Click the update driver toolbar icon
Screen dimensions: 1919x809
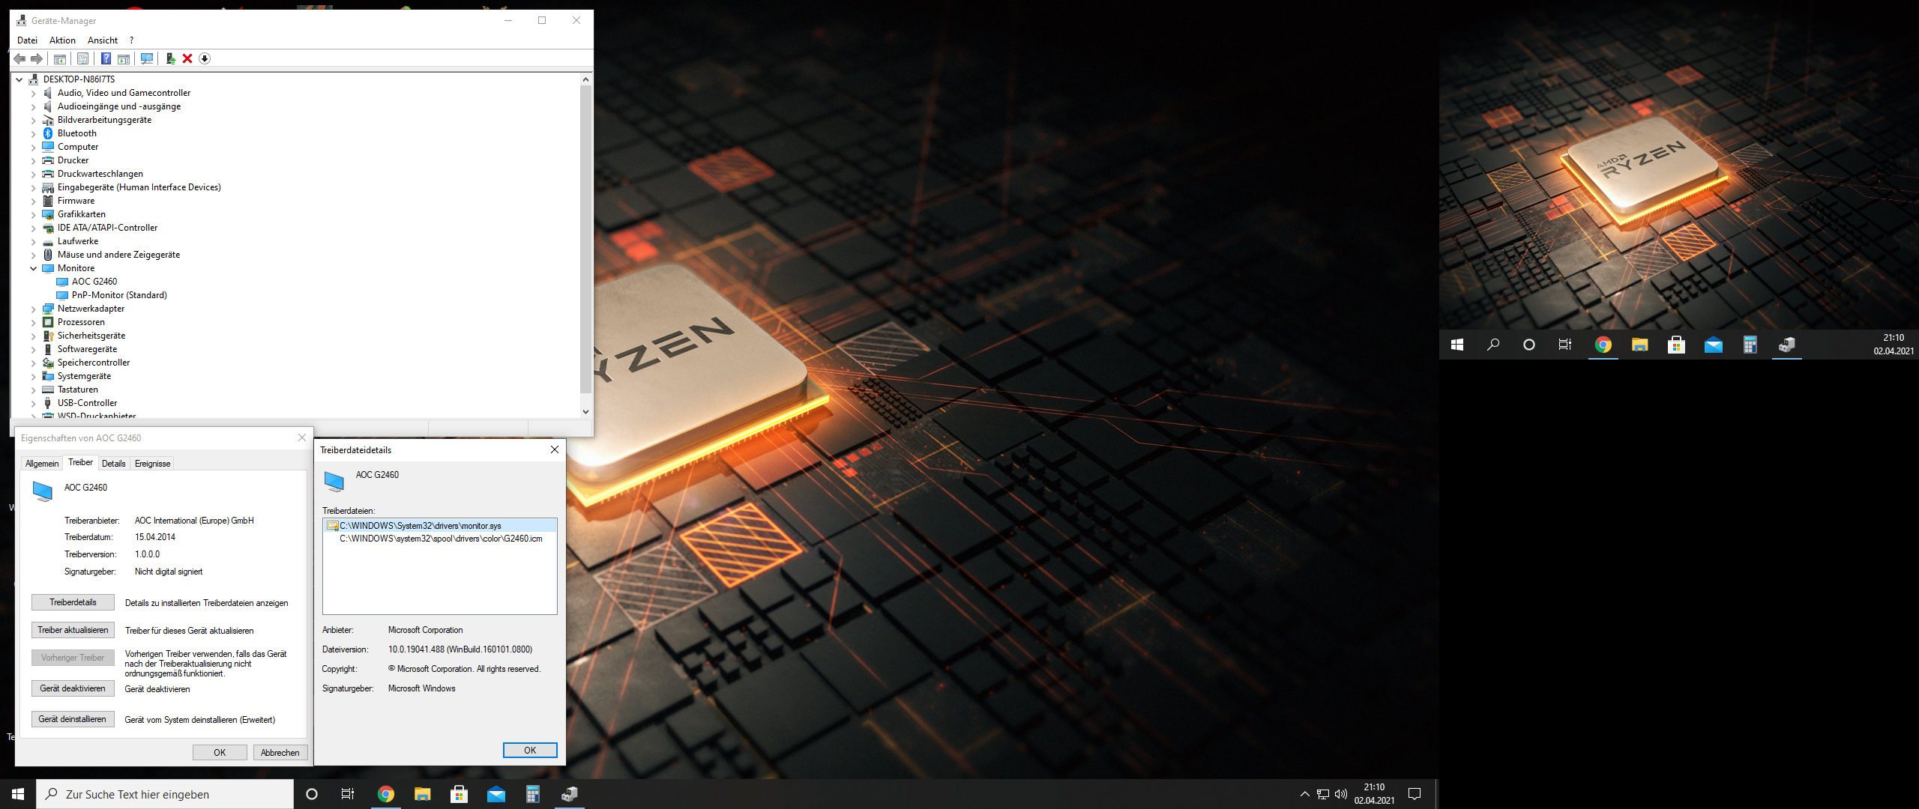[170, 58]
